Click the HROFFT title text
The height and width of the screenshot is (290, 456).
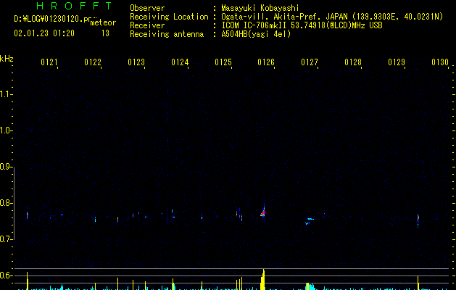(74, 6)
